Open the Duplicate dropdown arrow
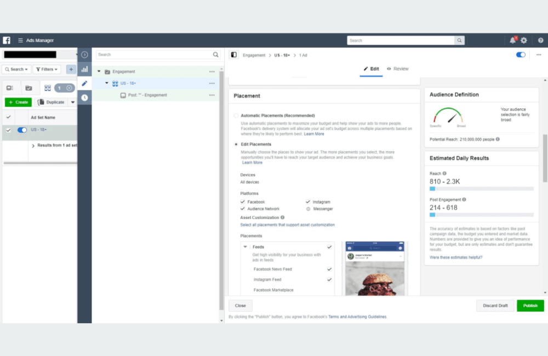The height and width of the screenshot is (356, 548). (x=73, y=102)
